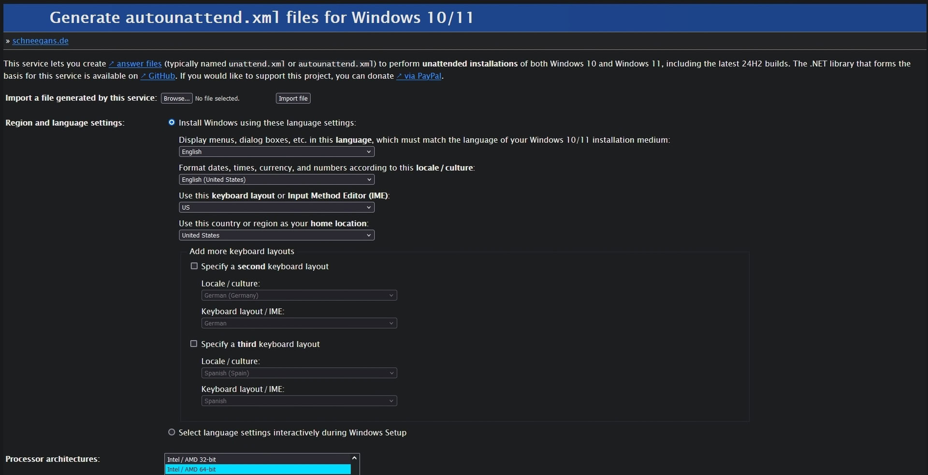Enable the third keyboard layout checkbox
The height and width of the screenshot is (475, 928).
pos(194,344)
